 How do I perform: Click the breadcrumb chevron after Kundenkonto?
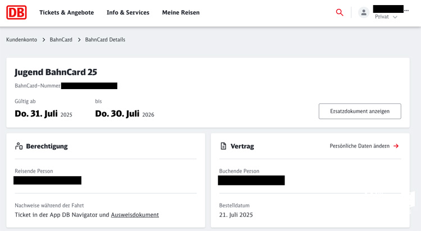43,40
